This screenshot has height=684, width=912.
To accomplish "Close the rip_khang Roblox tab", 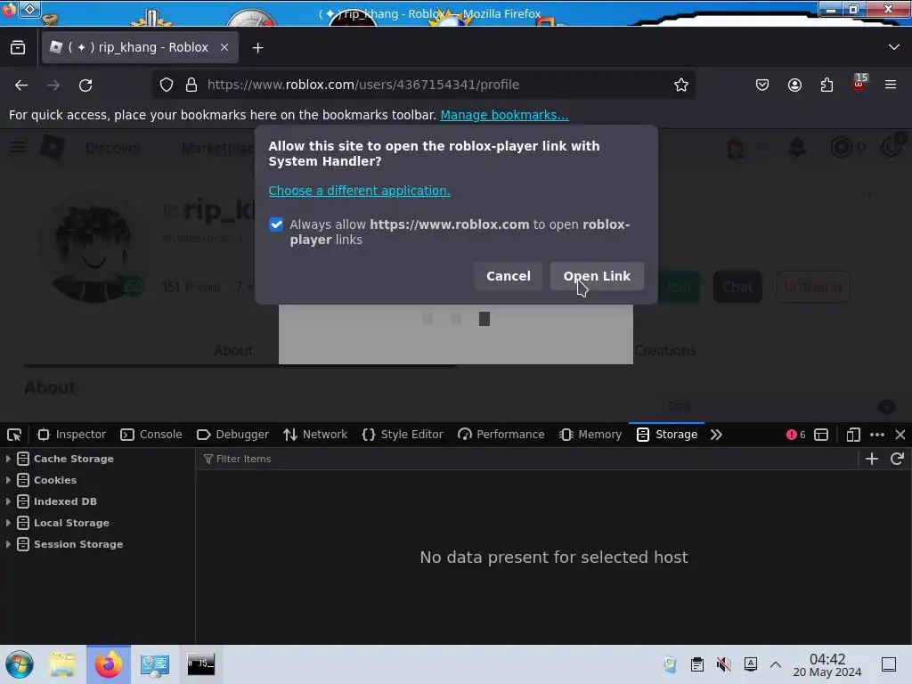I will pyautogui.click(x=224, y=47).
